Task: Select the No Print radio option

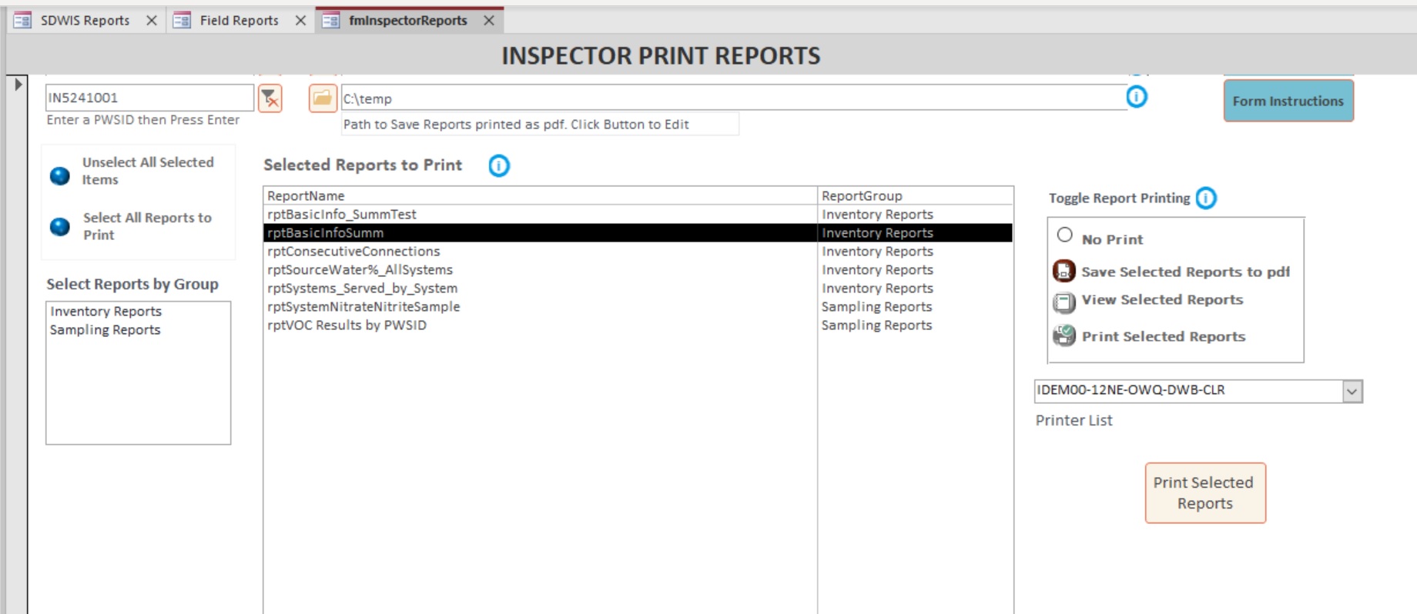Action: (x=1065, y=235)
